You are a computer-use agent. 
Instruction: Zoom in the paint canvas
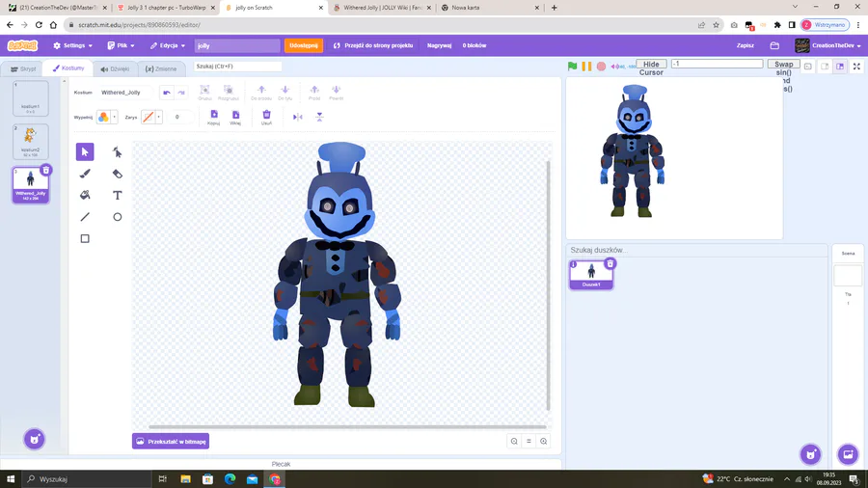click(x=544, y=441)
